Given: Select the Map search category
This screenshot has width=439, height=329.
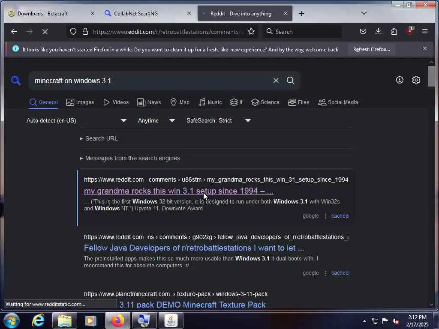Looking at the screenshot, I should tap(180, 102).
